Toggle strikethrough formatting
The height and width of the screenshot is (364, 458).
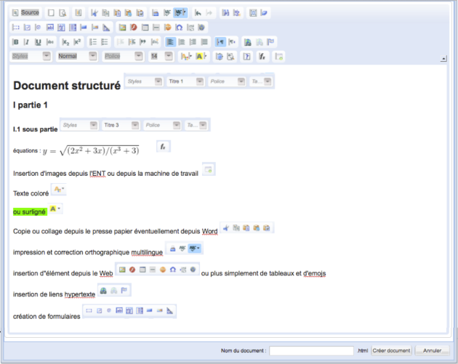click(x=50, y=42)
